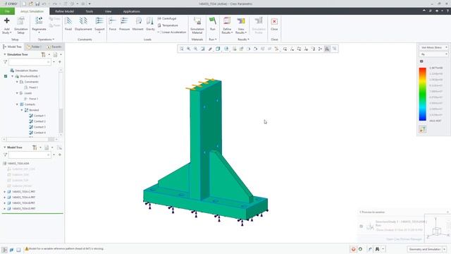The width and height of the screenshot is (451, 254).
Task: Click the Zoom Out icon in graphics toolbar
Action: (x=196, y=49)
